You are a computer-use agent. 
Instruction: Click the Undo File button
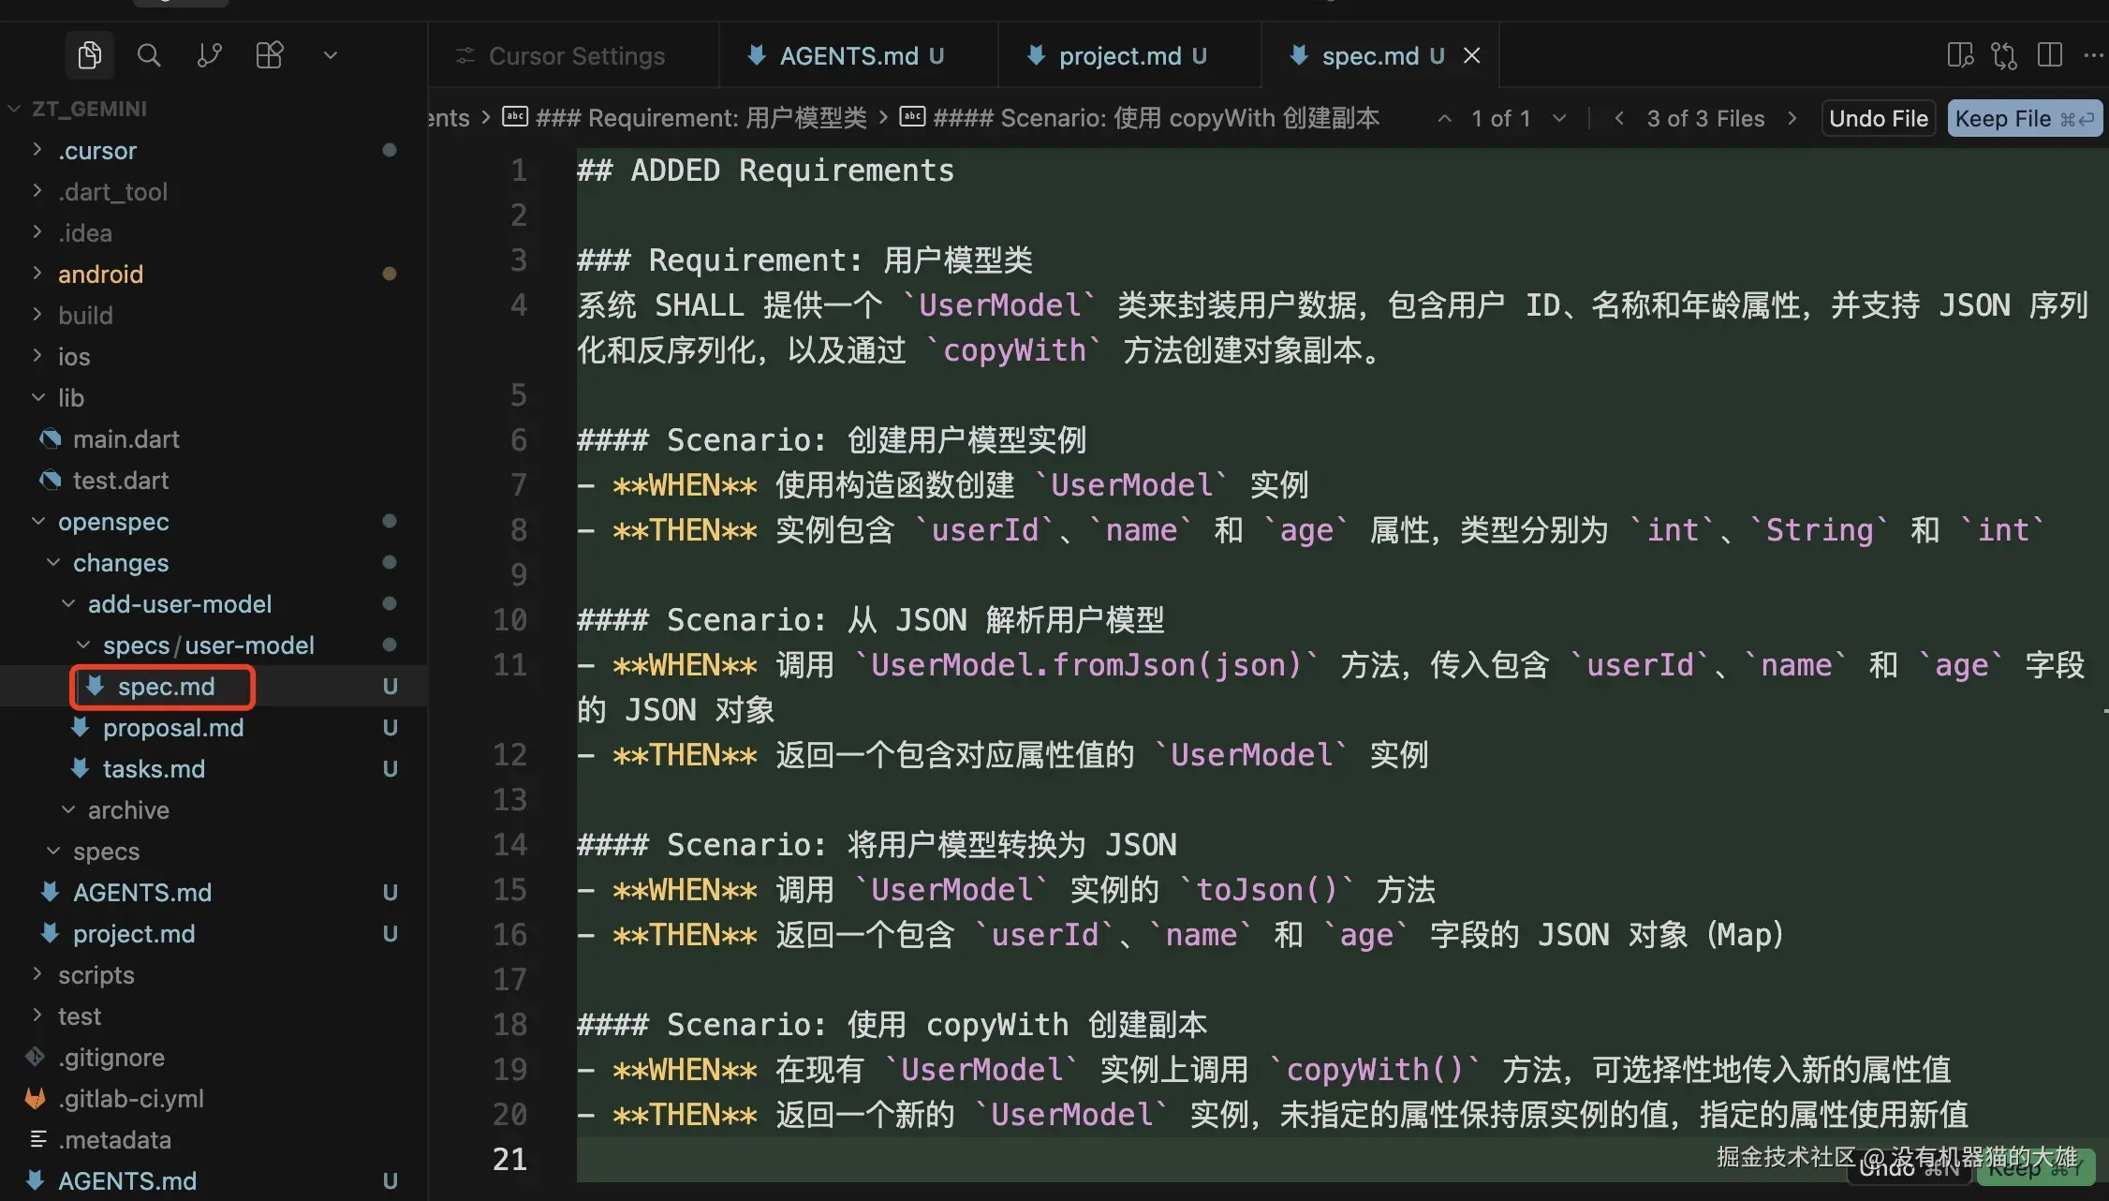(x=1878, y=119)
